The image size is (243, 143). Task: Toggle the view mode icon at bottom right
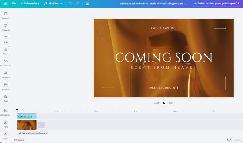click(229, 140)
